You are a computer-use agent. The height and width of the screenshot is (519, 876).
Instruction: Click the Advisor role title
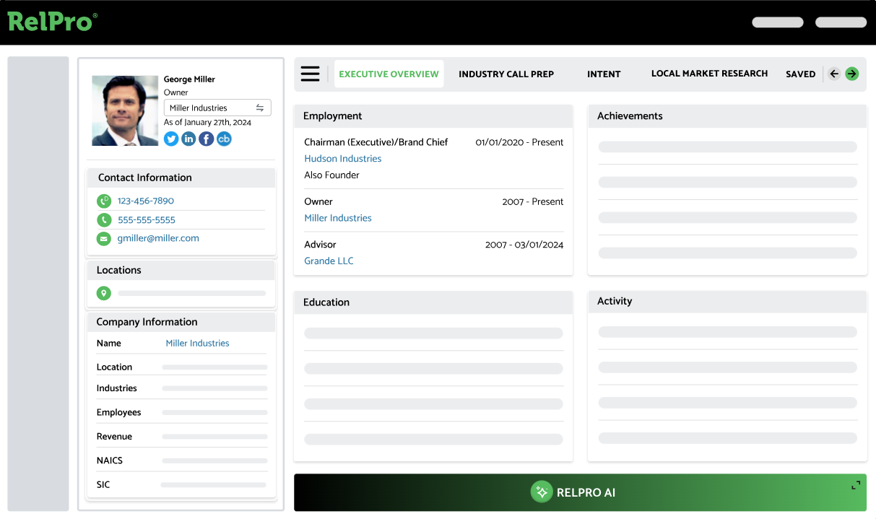click(320, 245)
